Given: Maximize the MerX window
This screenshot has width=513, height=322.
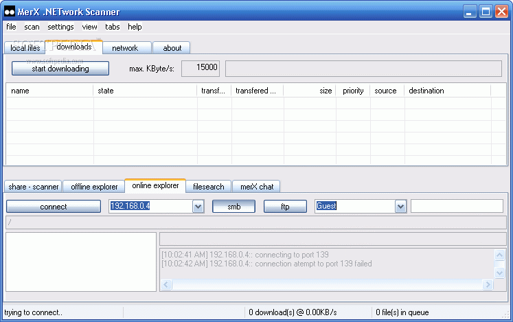Looking at the screenshot, I should click(x=486, y=12).
